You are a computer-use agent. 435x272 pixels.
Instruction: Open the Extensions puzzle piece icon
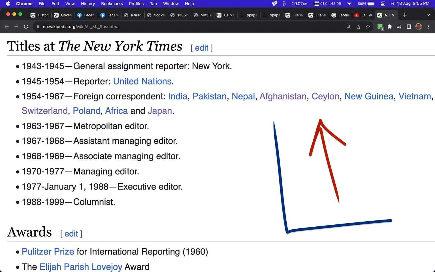pyautogui.click(x=390, y=27)
